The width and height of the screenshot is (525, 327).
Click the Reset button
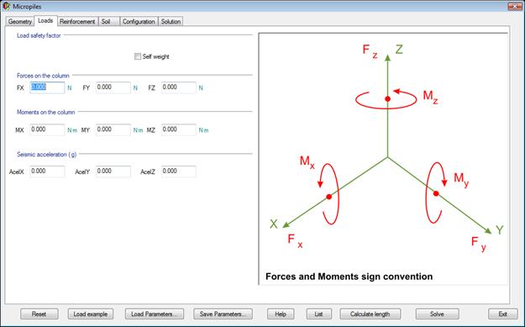[x=39, y=314]
